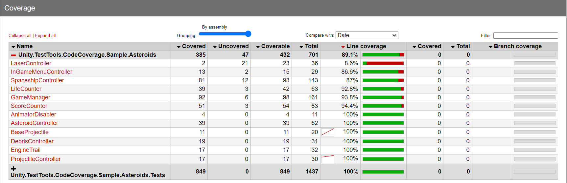Open the SpaceshipController class link
This screenshot has height=183, width=567.
(37, 80)
